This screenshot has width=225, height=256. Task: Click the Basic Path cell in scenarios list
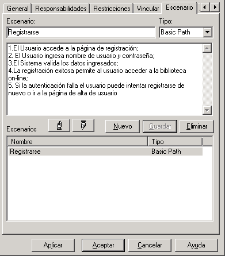coord(166,152)
